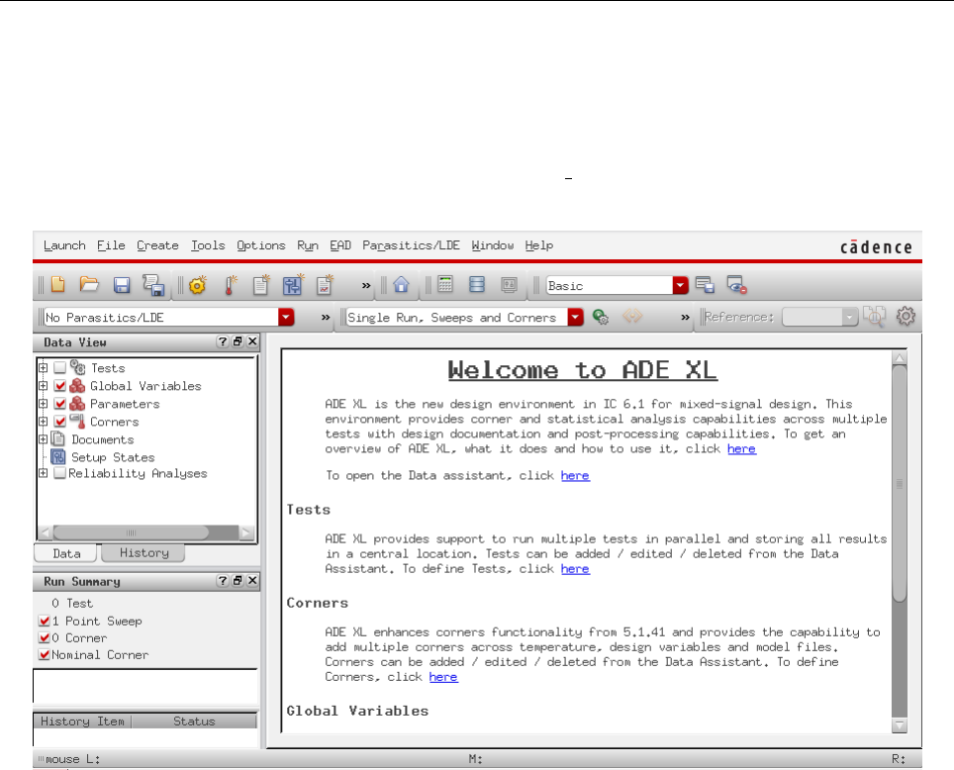Click the 'here' link to open Data assistant

(575, 475)
